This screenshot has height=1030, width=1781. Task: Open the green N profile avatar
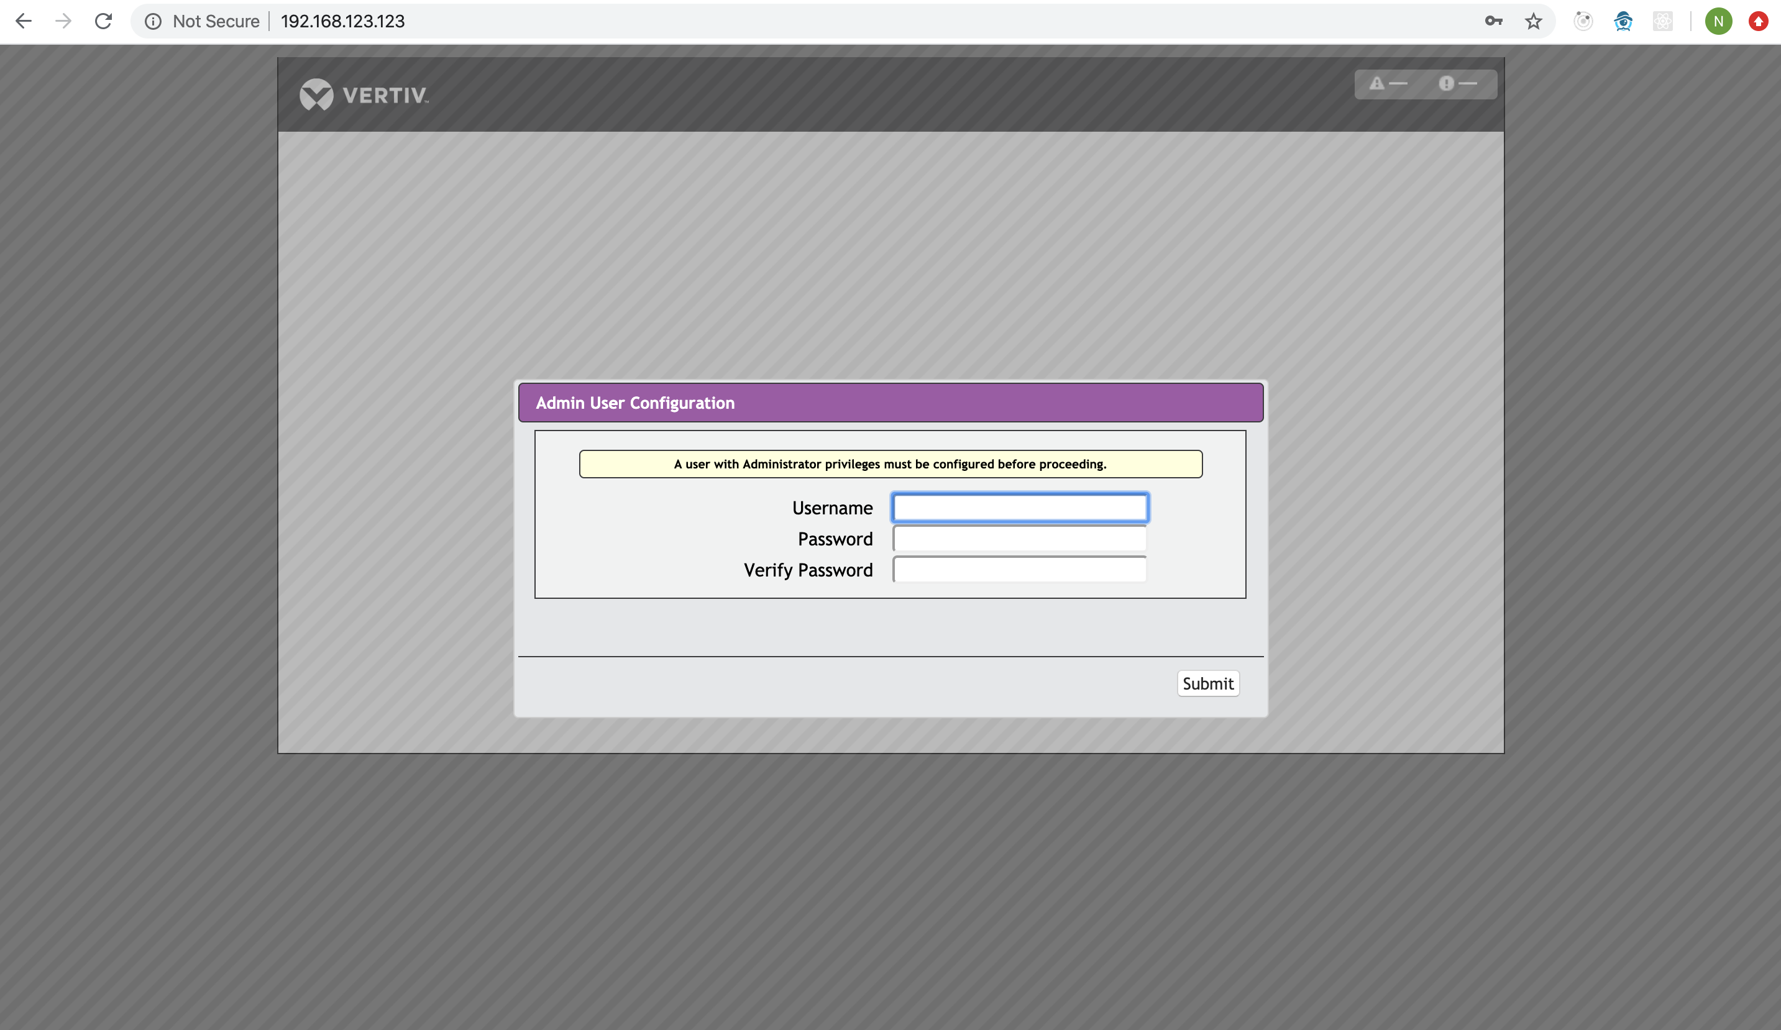coord(1718,21)
